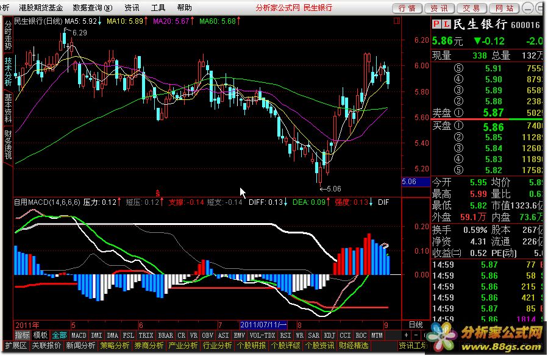548x356 pixels.
Task: Open the 帮助 menu
Action: [184, 7]
